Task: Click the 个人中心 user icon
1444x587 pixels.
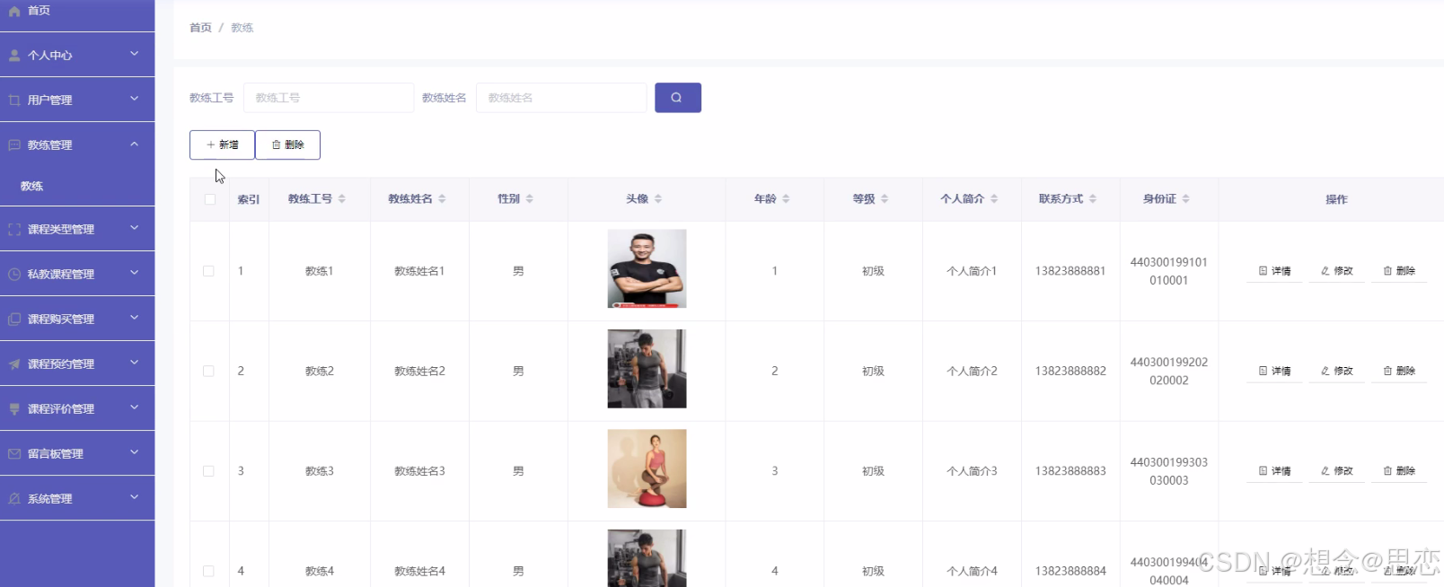Action: coord(14,56)
